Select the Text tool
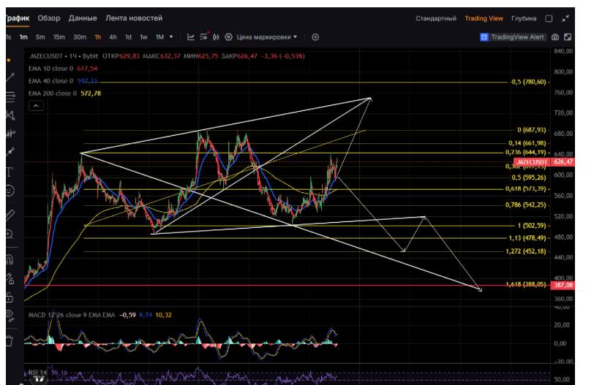 (x=10, y=172)
